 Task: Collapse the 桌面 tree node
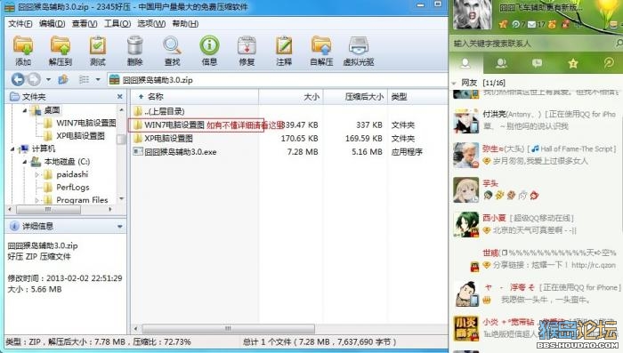[25, 110]
